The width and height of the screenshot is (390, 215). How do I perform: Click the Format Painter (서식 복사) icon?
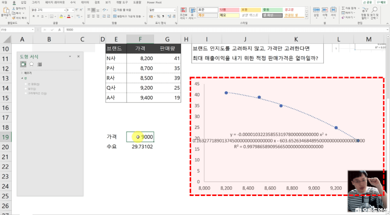14,18
